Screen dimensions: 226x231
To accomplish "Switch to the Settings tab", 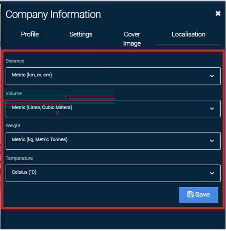I will [81, 35].
